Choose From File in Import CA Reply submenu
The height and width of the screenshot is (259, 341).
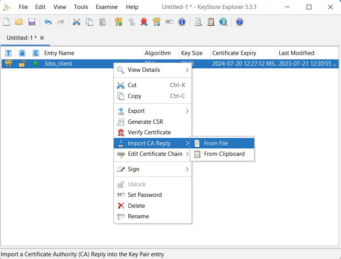tap(222, 143)
